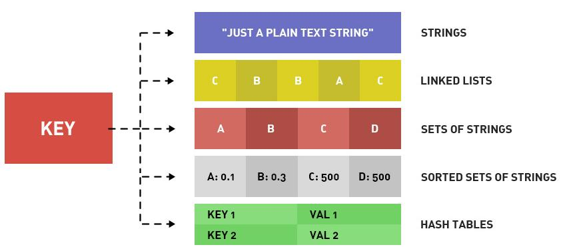563x247 pixels.
Task: Select the sorted set cell B: 0.3
Action: coord(272,176)
